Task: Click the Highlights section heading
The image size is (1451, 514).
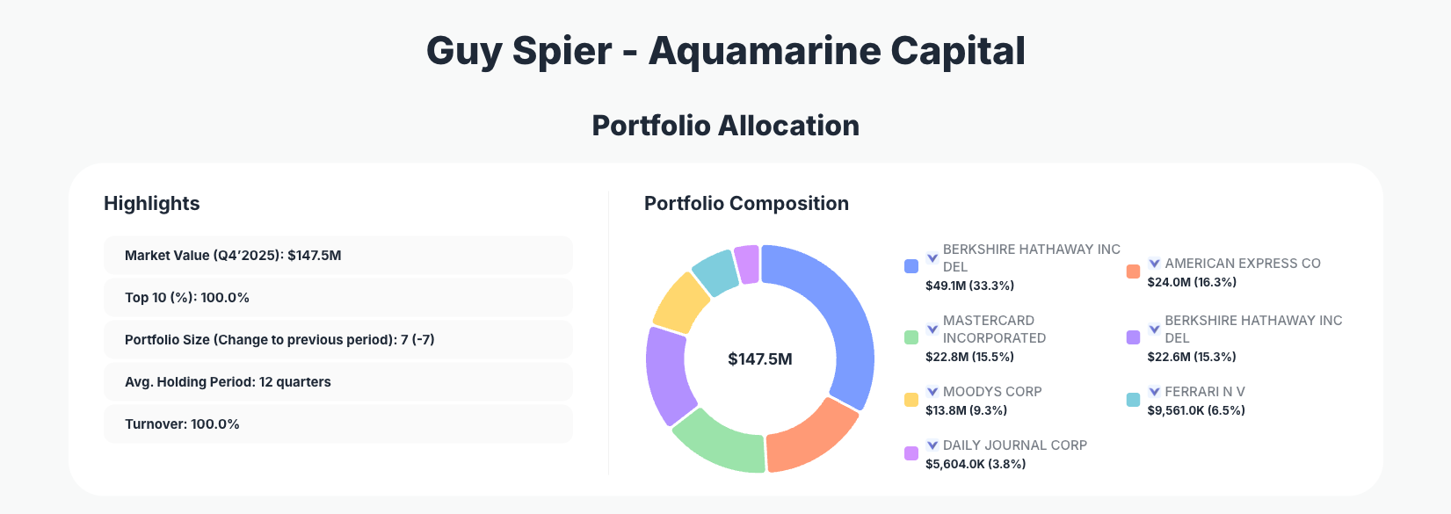Action: [151, 203]
